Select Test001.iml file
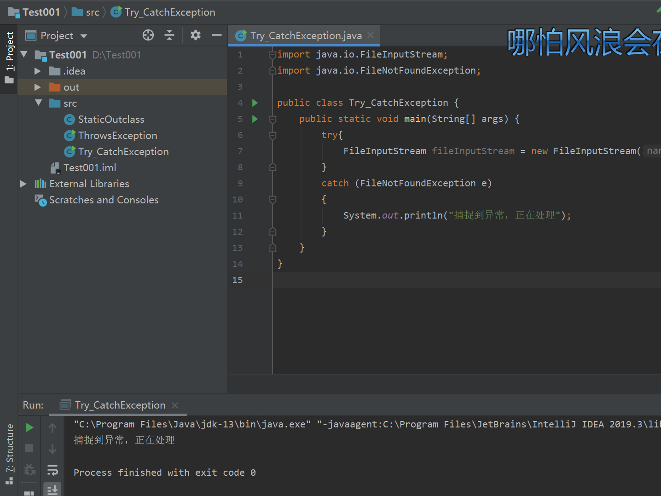The image size is (661, 496). pyautogui.click(x=89, y=168)
